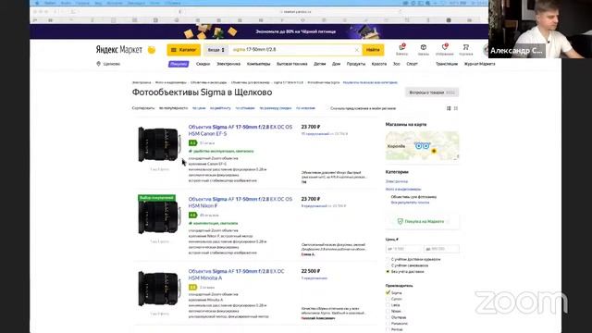The width and height of the screenshot is (592, 333).
Task: Click the Все результаты поиска sidebar link
Action: pos(410,203)
